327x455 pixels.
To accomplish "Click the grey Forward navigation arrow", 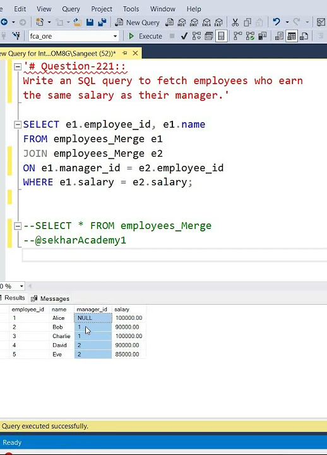I will pos(22,22).
